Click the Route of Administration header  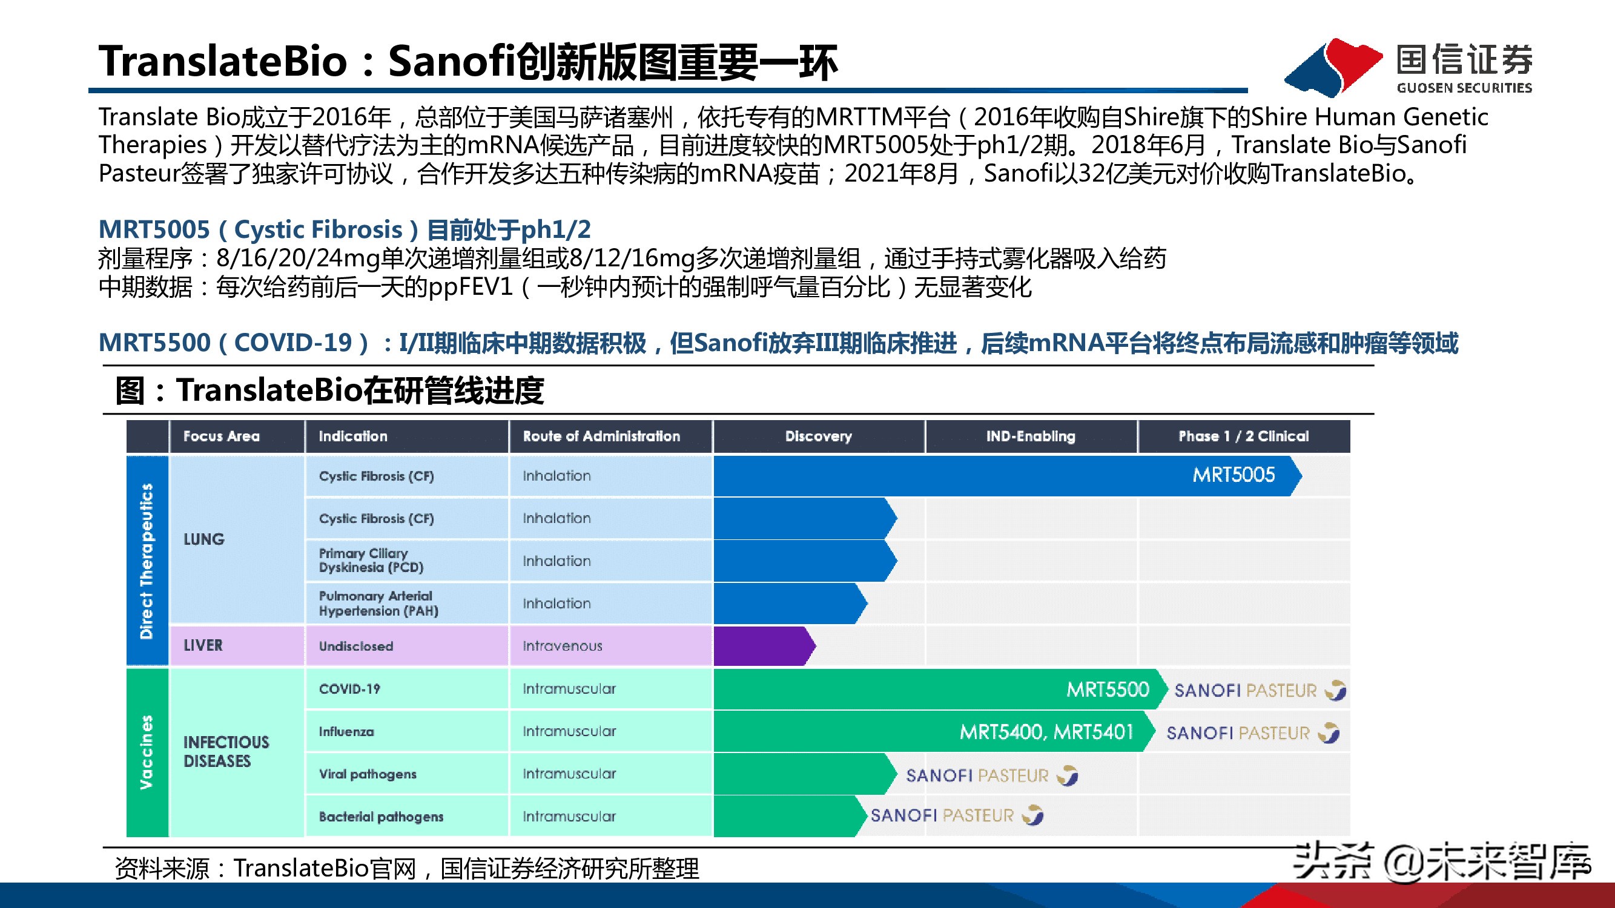click(610, 436)
